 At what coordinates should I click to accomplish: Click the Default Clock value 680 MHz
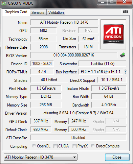(x=41, y=130)
